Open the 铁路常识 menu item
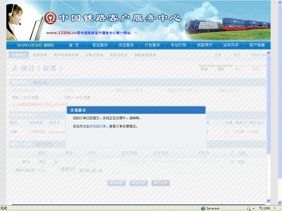The height and width of the screenshot is (211, 282). click(x=205, y=45)
